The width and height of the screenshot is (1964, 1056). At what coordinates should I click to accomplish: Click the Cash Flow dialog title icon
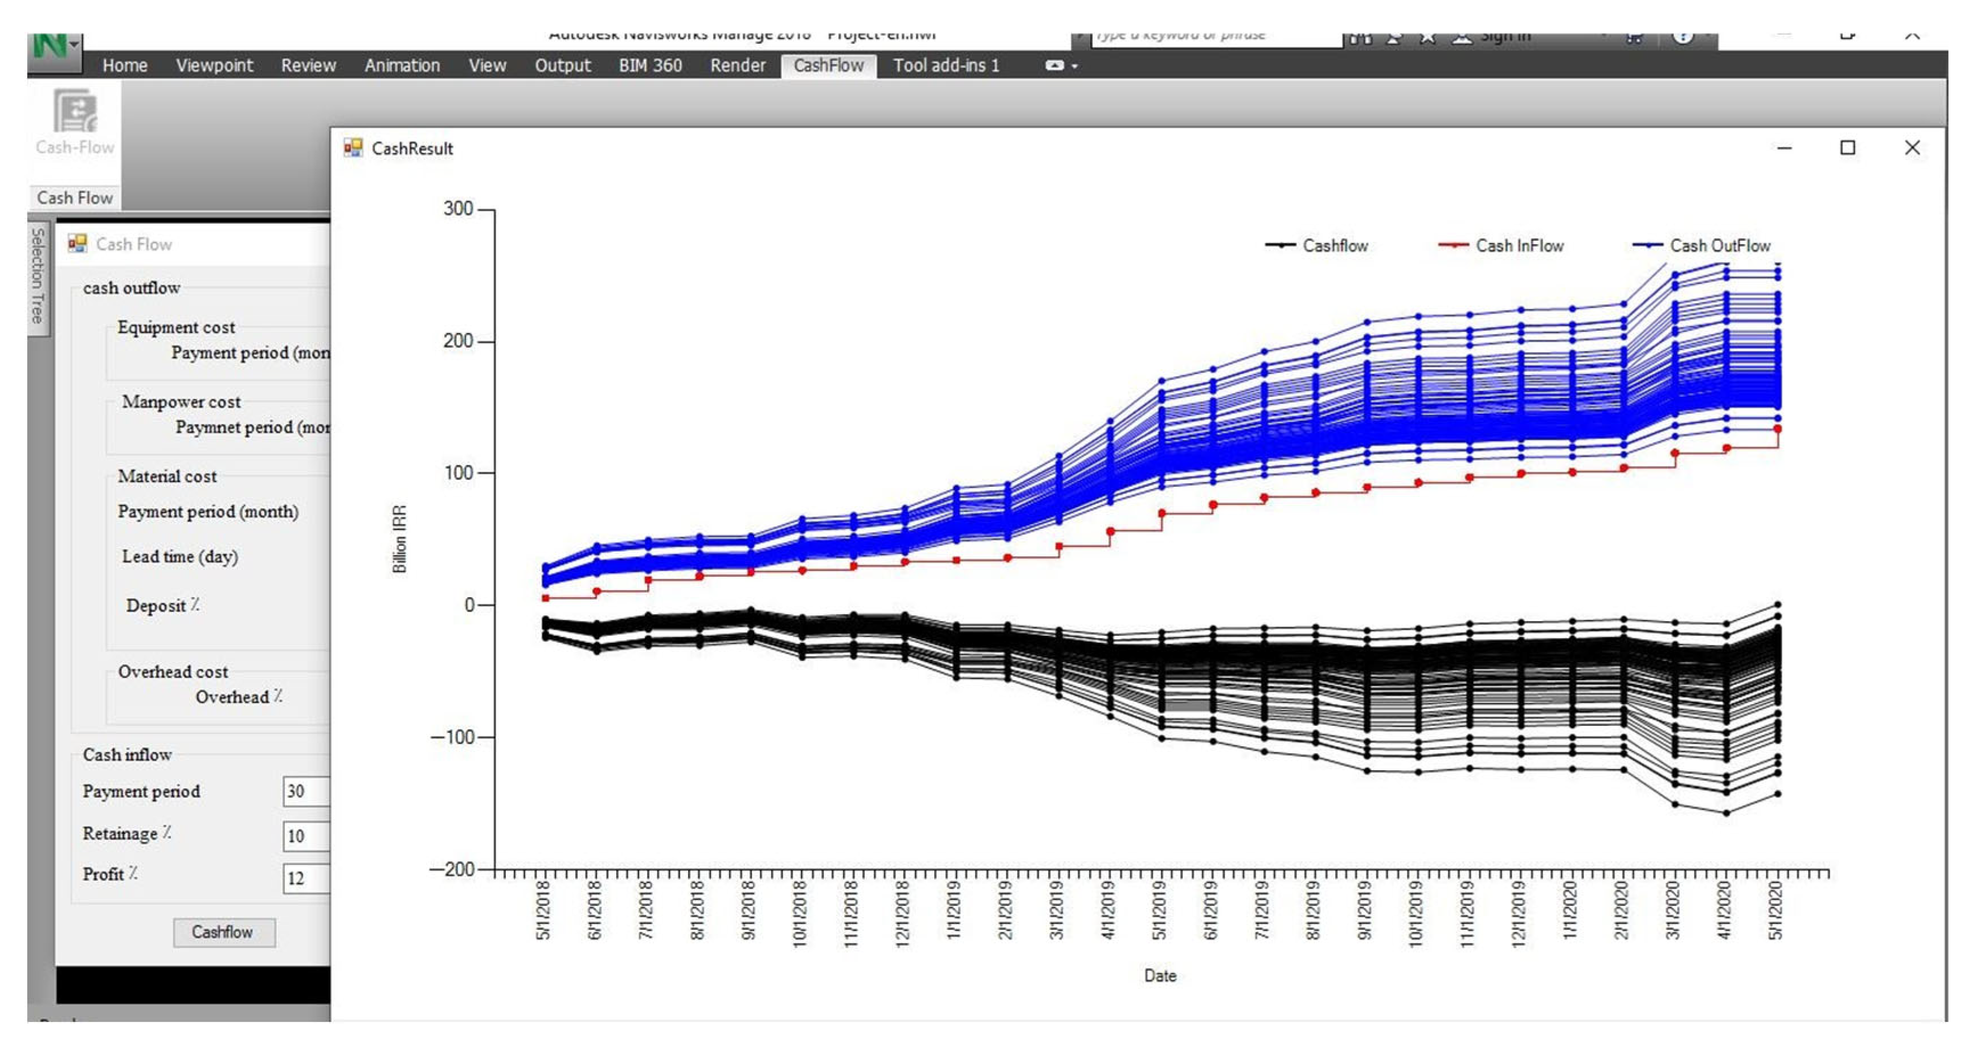(x=77, y=244)
